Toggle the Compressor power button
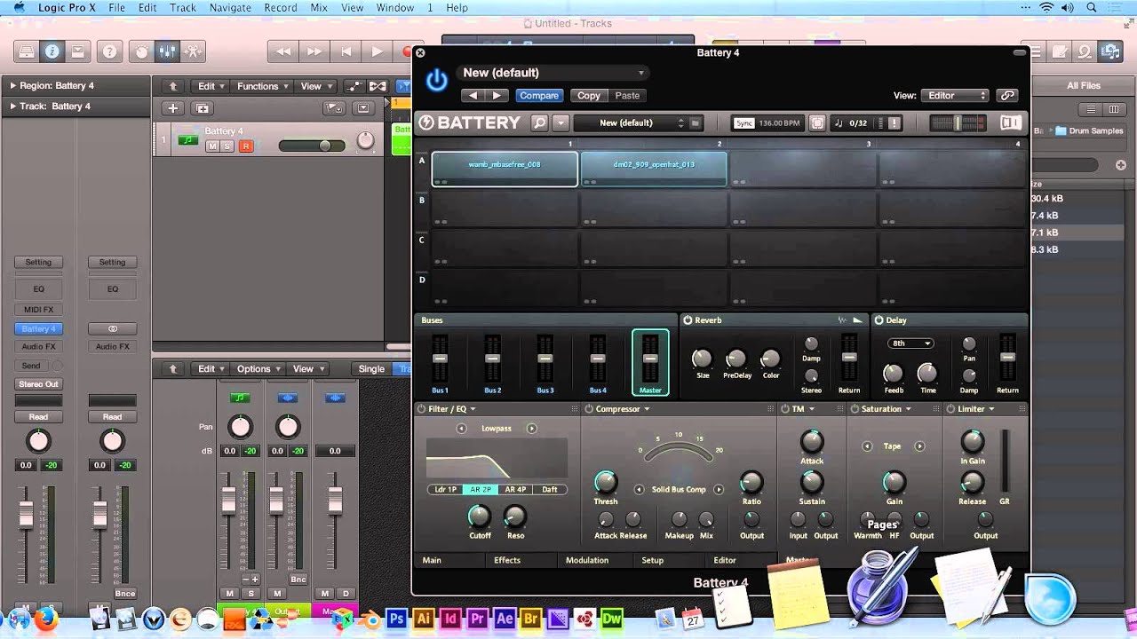The height and width of the screenshot is (639, 1137). pos(588,409)
